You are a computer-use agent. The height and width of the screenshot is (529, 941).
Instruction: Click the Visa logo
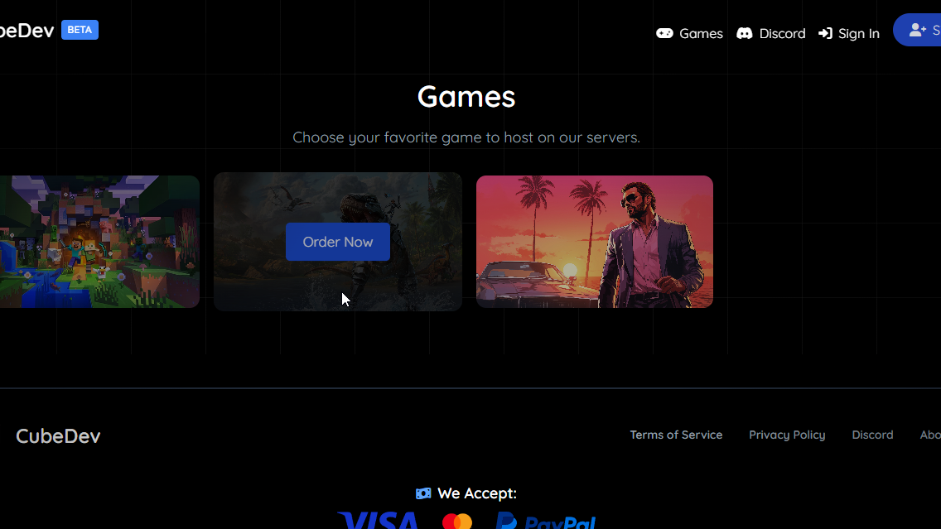coord(378,521)
